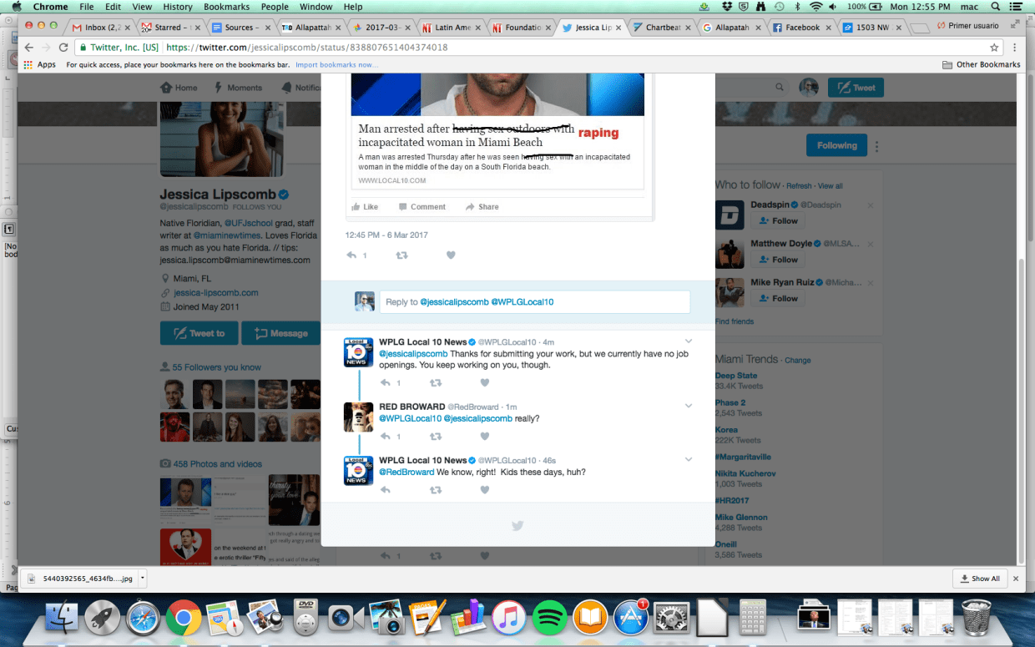Open the Bookmarks menu in the menu bar
This screenshot has height=647, width=1035.
tap(225, 6)
